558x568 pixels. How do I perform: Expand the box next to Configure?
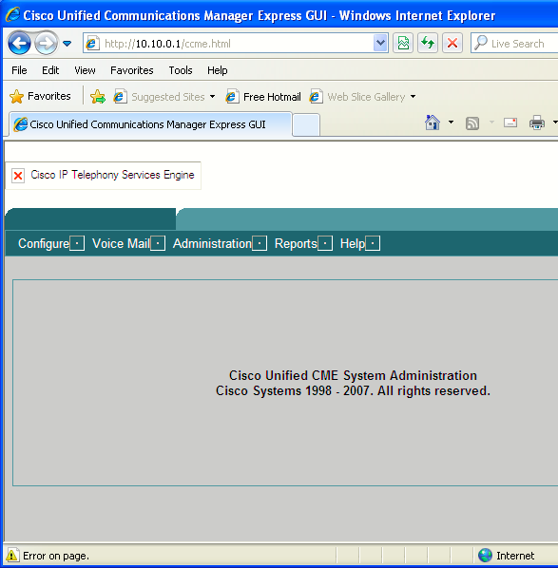[x=77, y=243]
